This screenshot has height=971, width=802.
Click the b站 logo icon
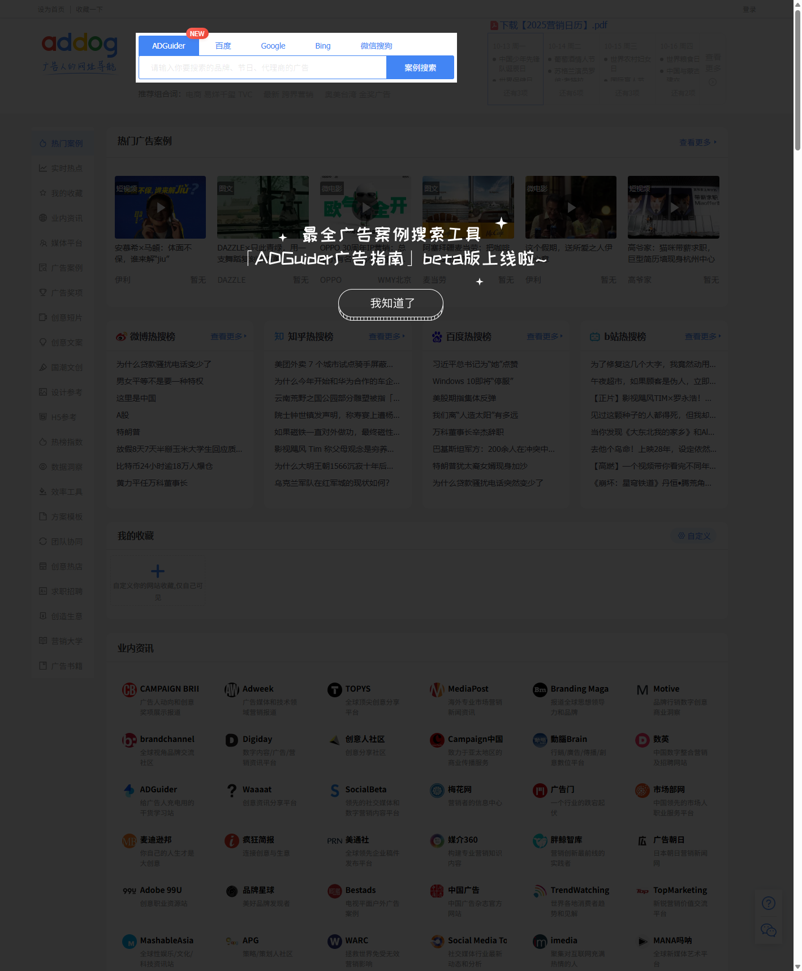[595, 337]
